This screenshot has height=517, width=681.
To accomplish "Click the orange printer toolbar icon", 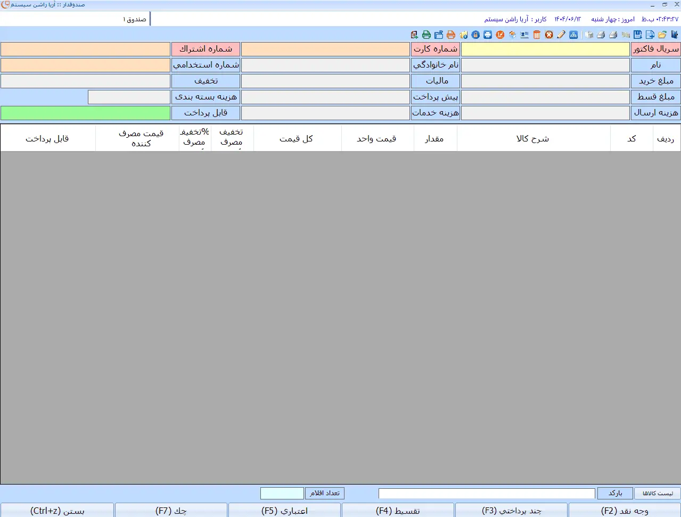I will (x=451, y=35).
